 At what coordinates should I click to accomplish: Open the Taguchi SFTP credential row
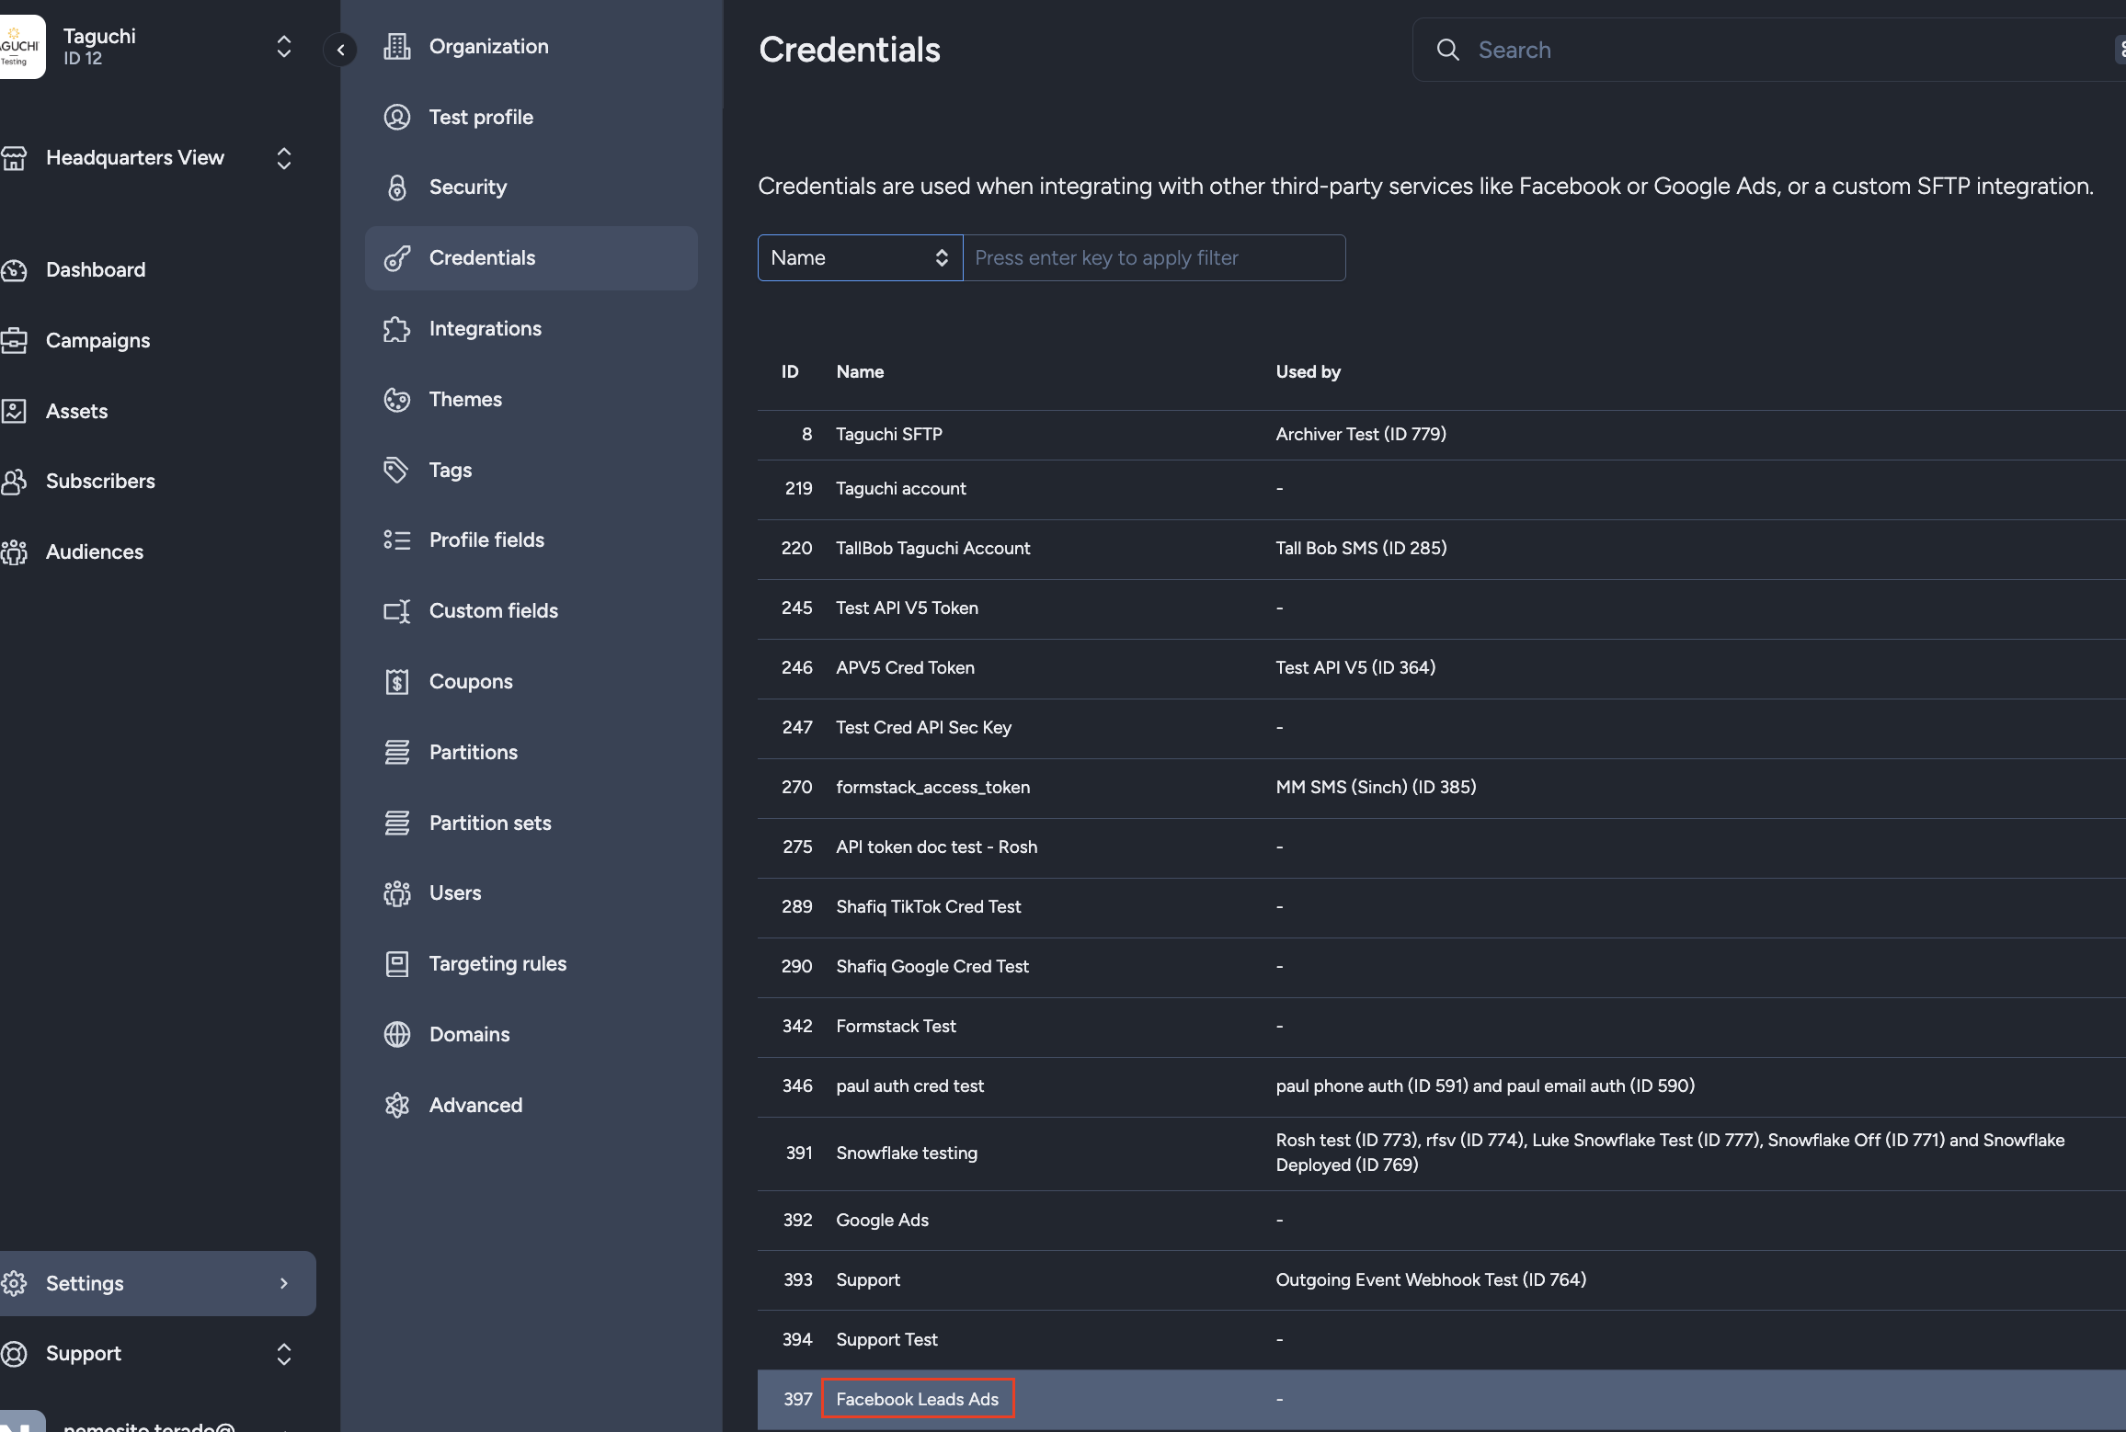[888, 434]
